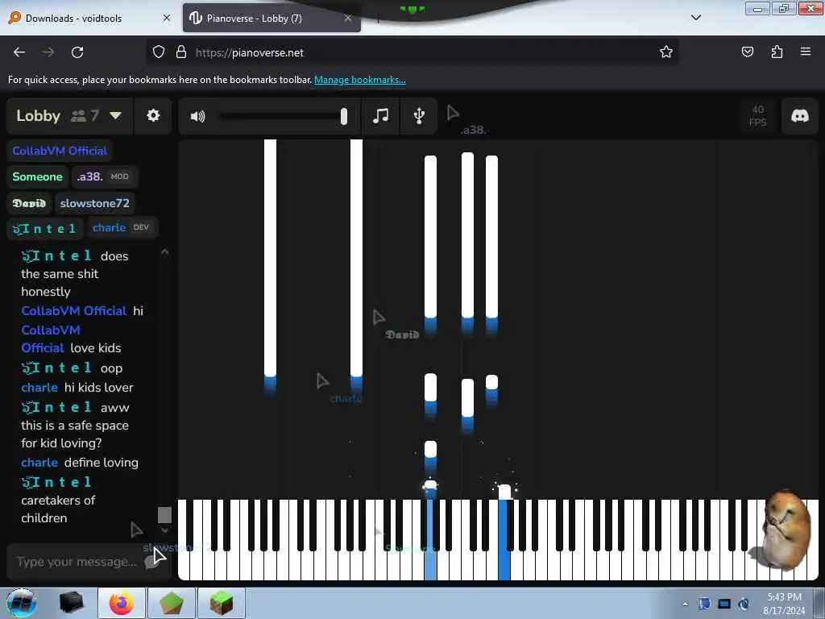This screenshot has width=825, height=619.
Task: Reload the Pianoverse page
Action: coord(77,52)
